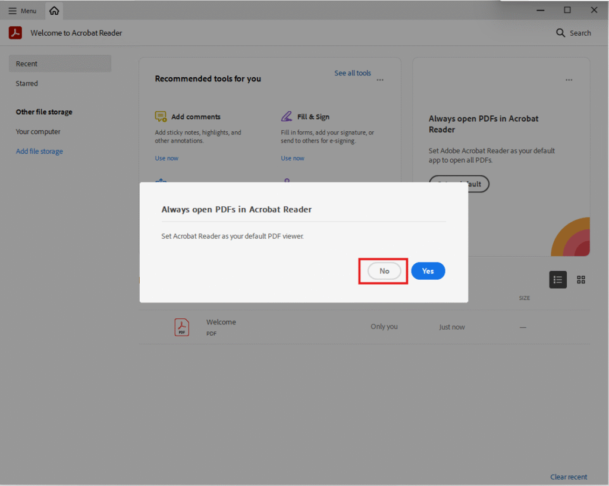Open the hamburger Menu
The height and width of the screenshot is (486, 609).
point(23,11)
